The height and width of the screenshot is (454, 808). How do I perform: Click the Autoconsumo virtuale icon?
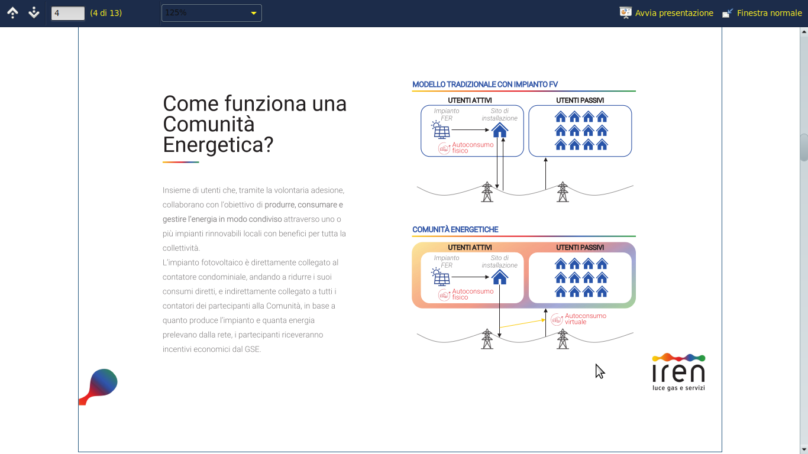[557, 320]
